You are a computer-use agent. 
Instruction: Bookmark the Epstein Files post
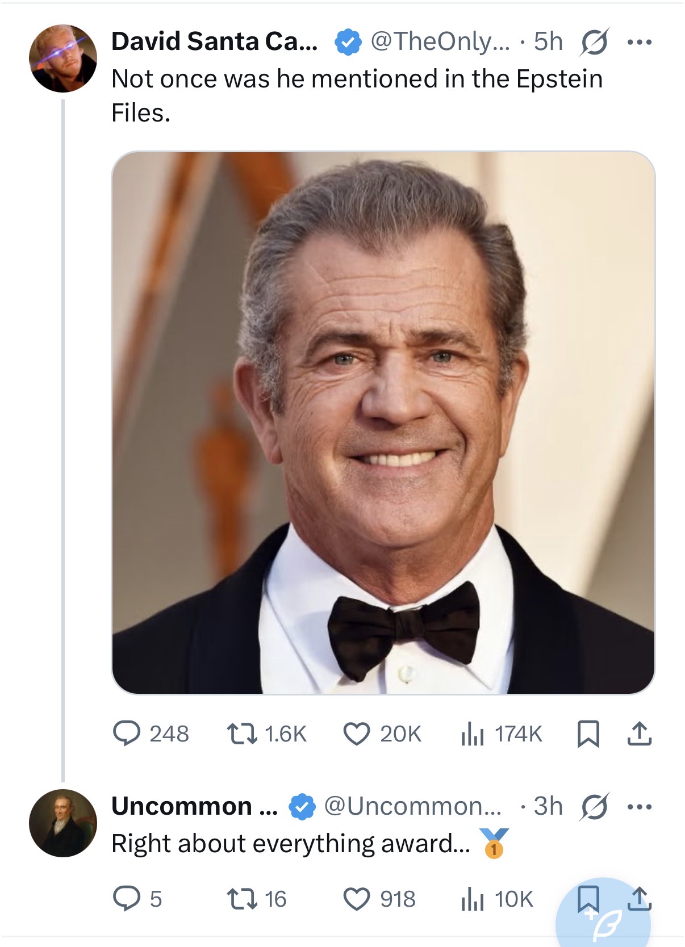click(588, 733)
